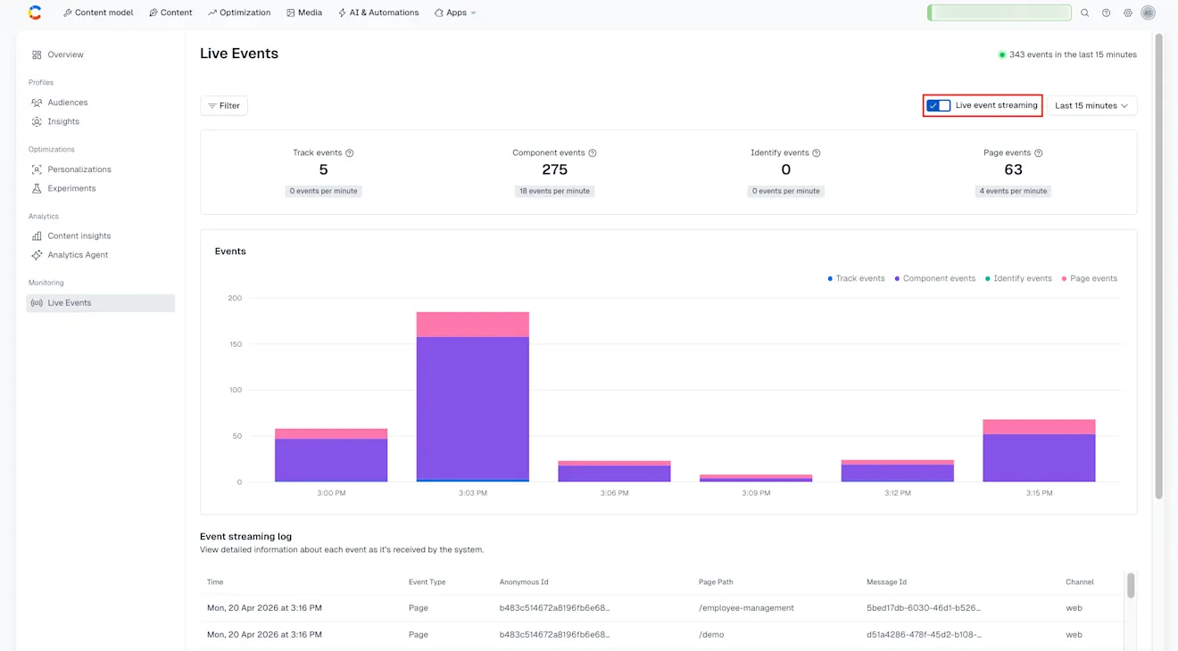Open the AS avatar account menu
The height and width of the screenshot is (651, 1178).
(1148, 12)
